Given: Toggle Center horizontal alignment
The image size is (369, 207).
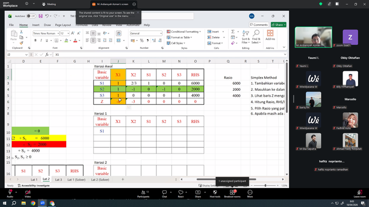Looking at the screenshot, I should point(93,40).
